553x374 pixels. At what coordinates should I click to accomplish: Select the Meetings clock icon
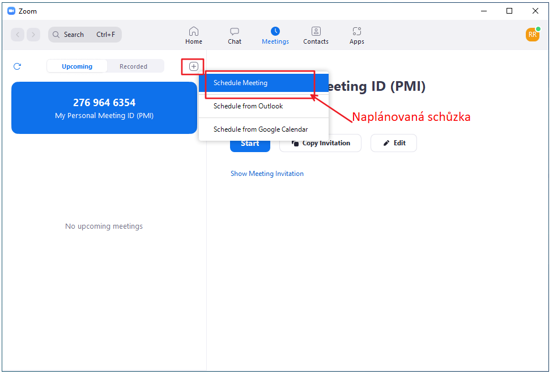(x=275, y=31)
